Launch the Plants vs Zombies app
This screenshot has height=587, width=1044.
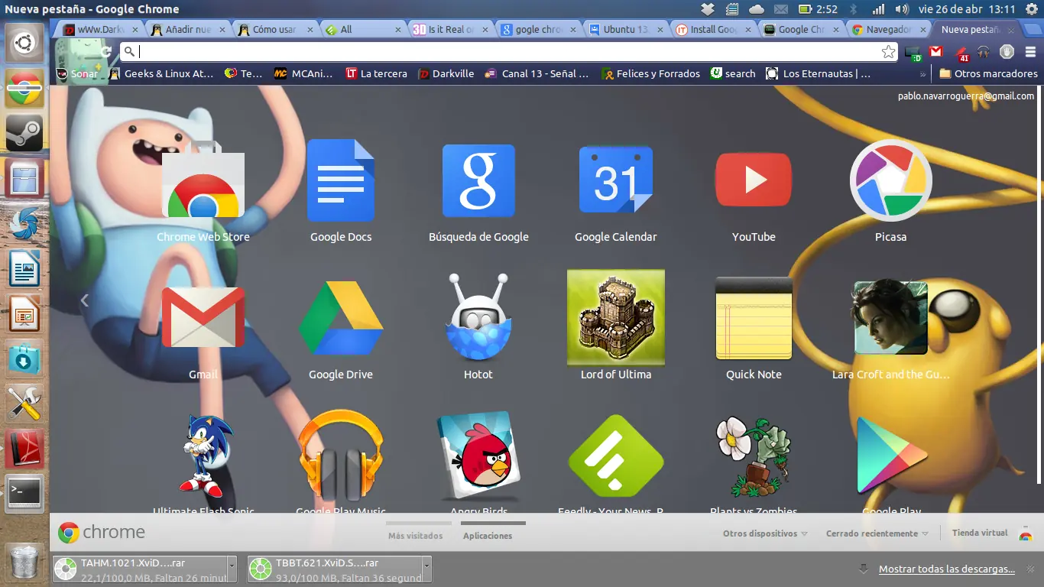754,456
